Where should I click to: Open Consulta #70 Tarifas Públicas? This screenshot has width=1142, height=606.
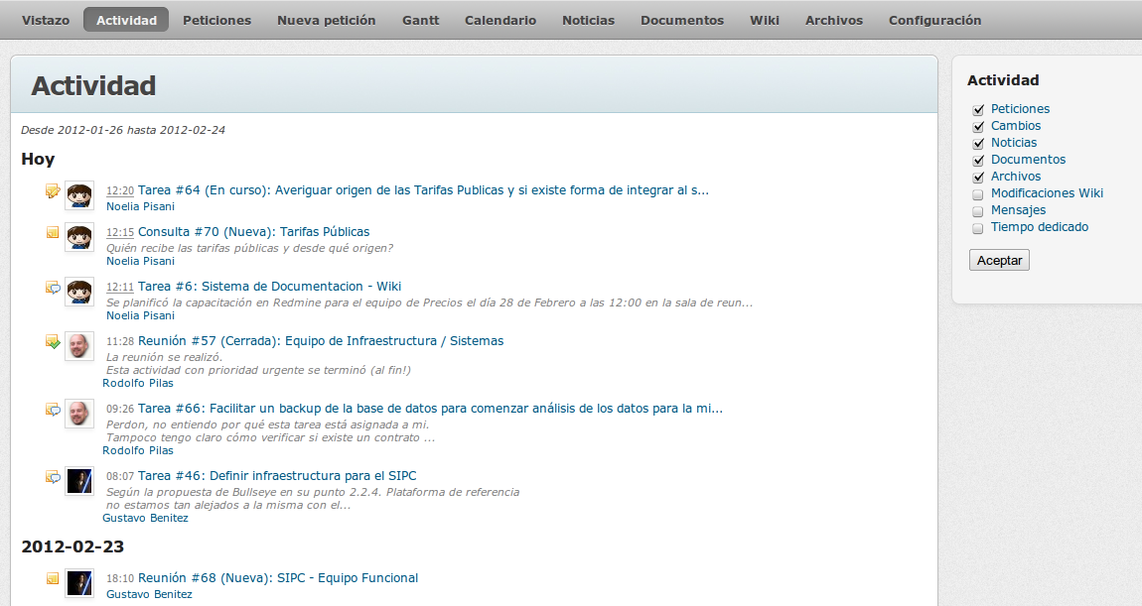pos(253,232)
